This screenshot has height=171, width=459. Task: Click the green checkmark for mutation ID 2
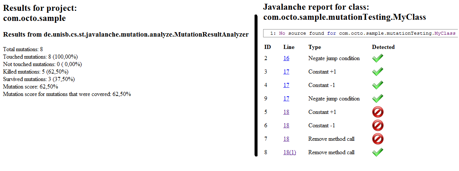pos(378,58)
